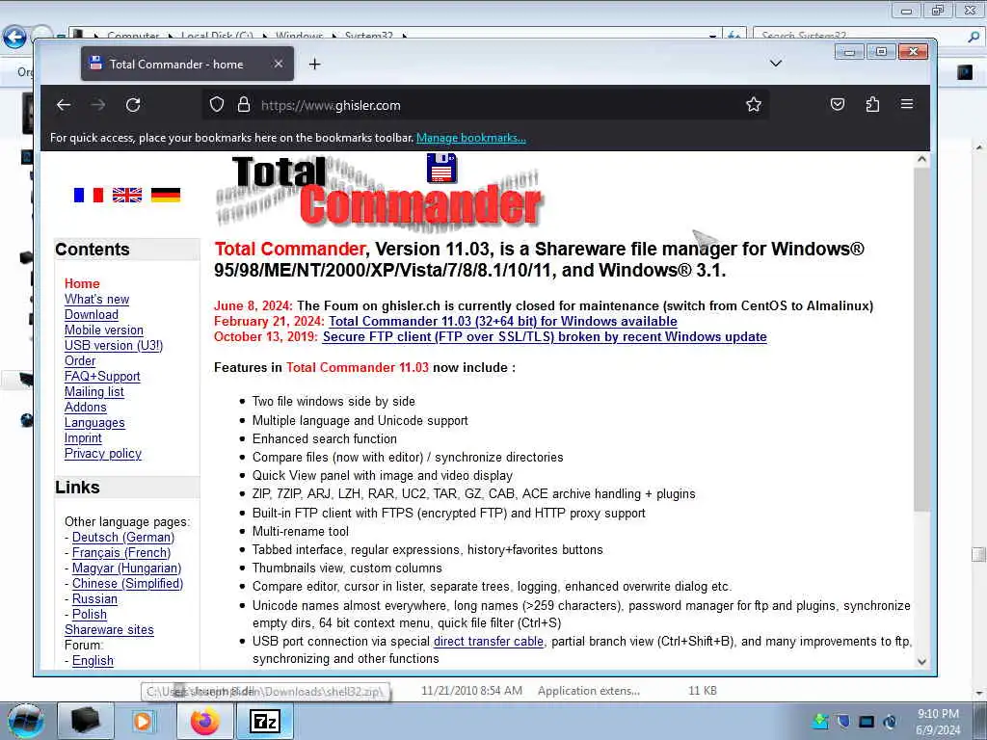Open Total Commander 11.03 available news link
Viewport: 987px width, 740px height.
pyautogui.click(x=503, y=322)
